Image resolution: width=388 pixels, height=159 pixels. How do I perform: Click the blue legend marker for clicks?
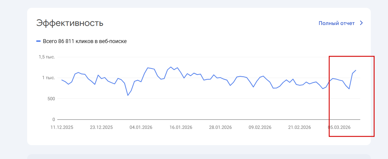click(38, 41)
